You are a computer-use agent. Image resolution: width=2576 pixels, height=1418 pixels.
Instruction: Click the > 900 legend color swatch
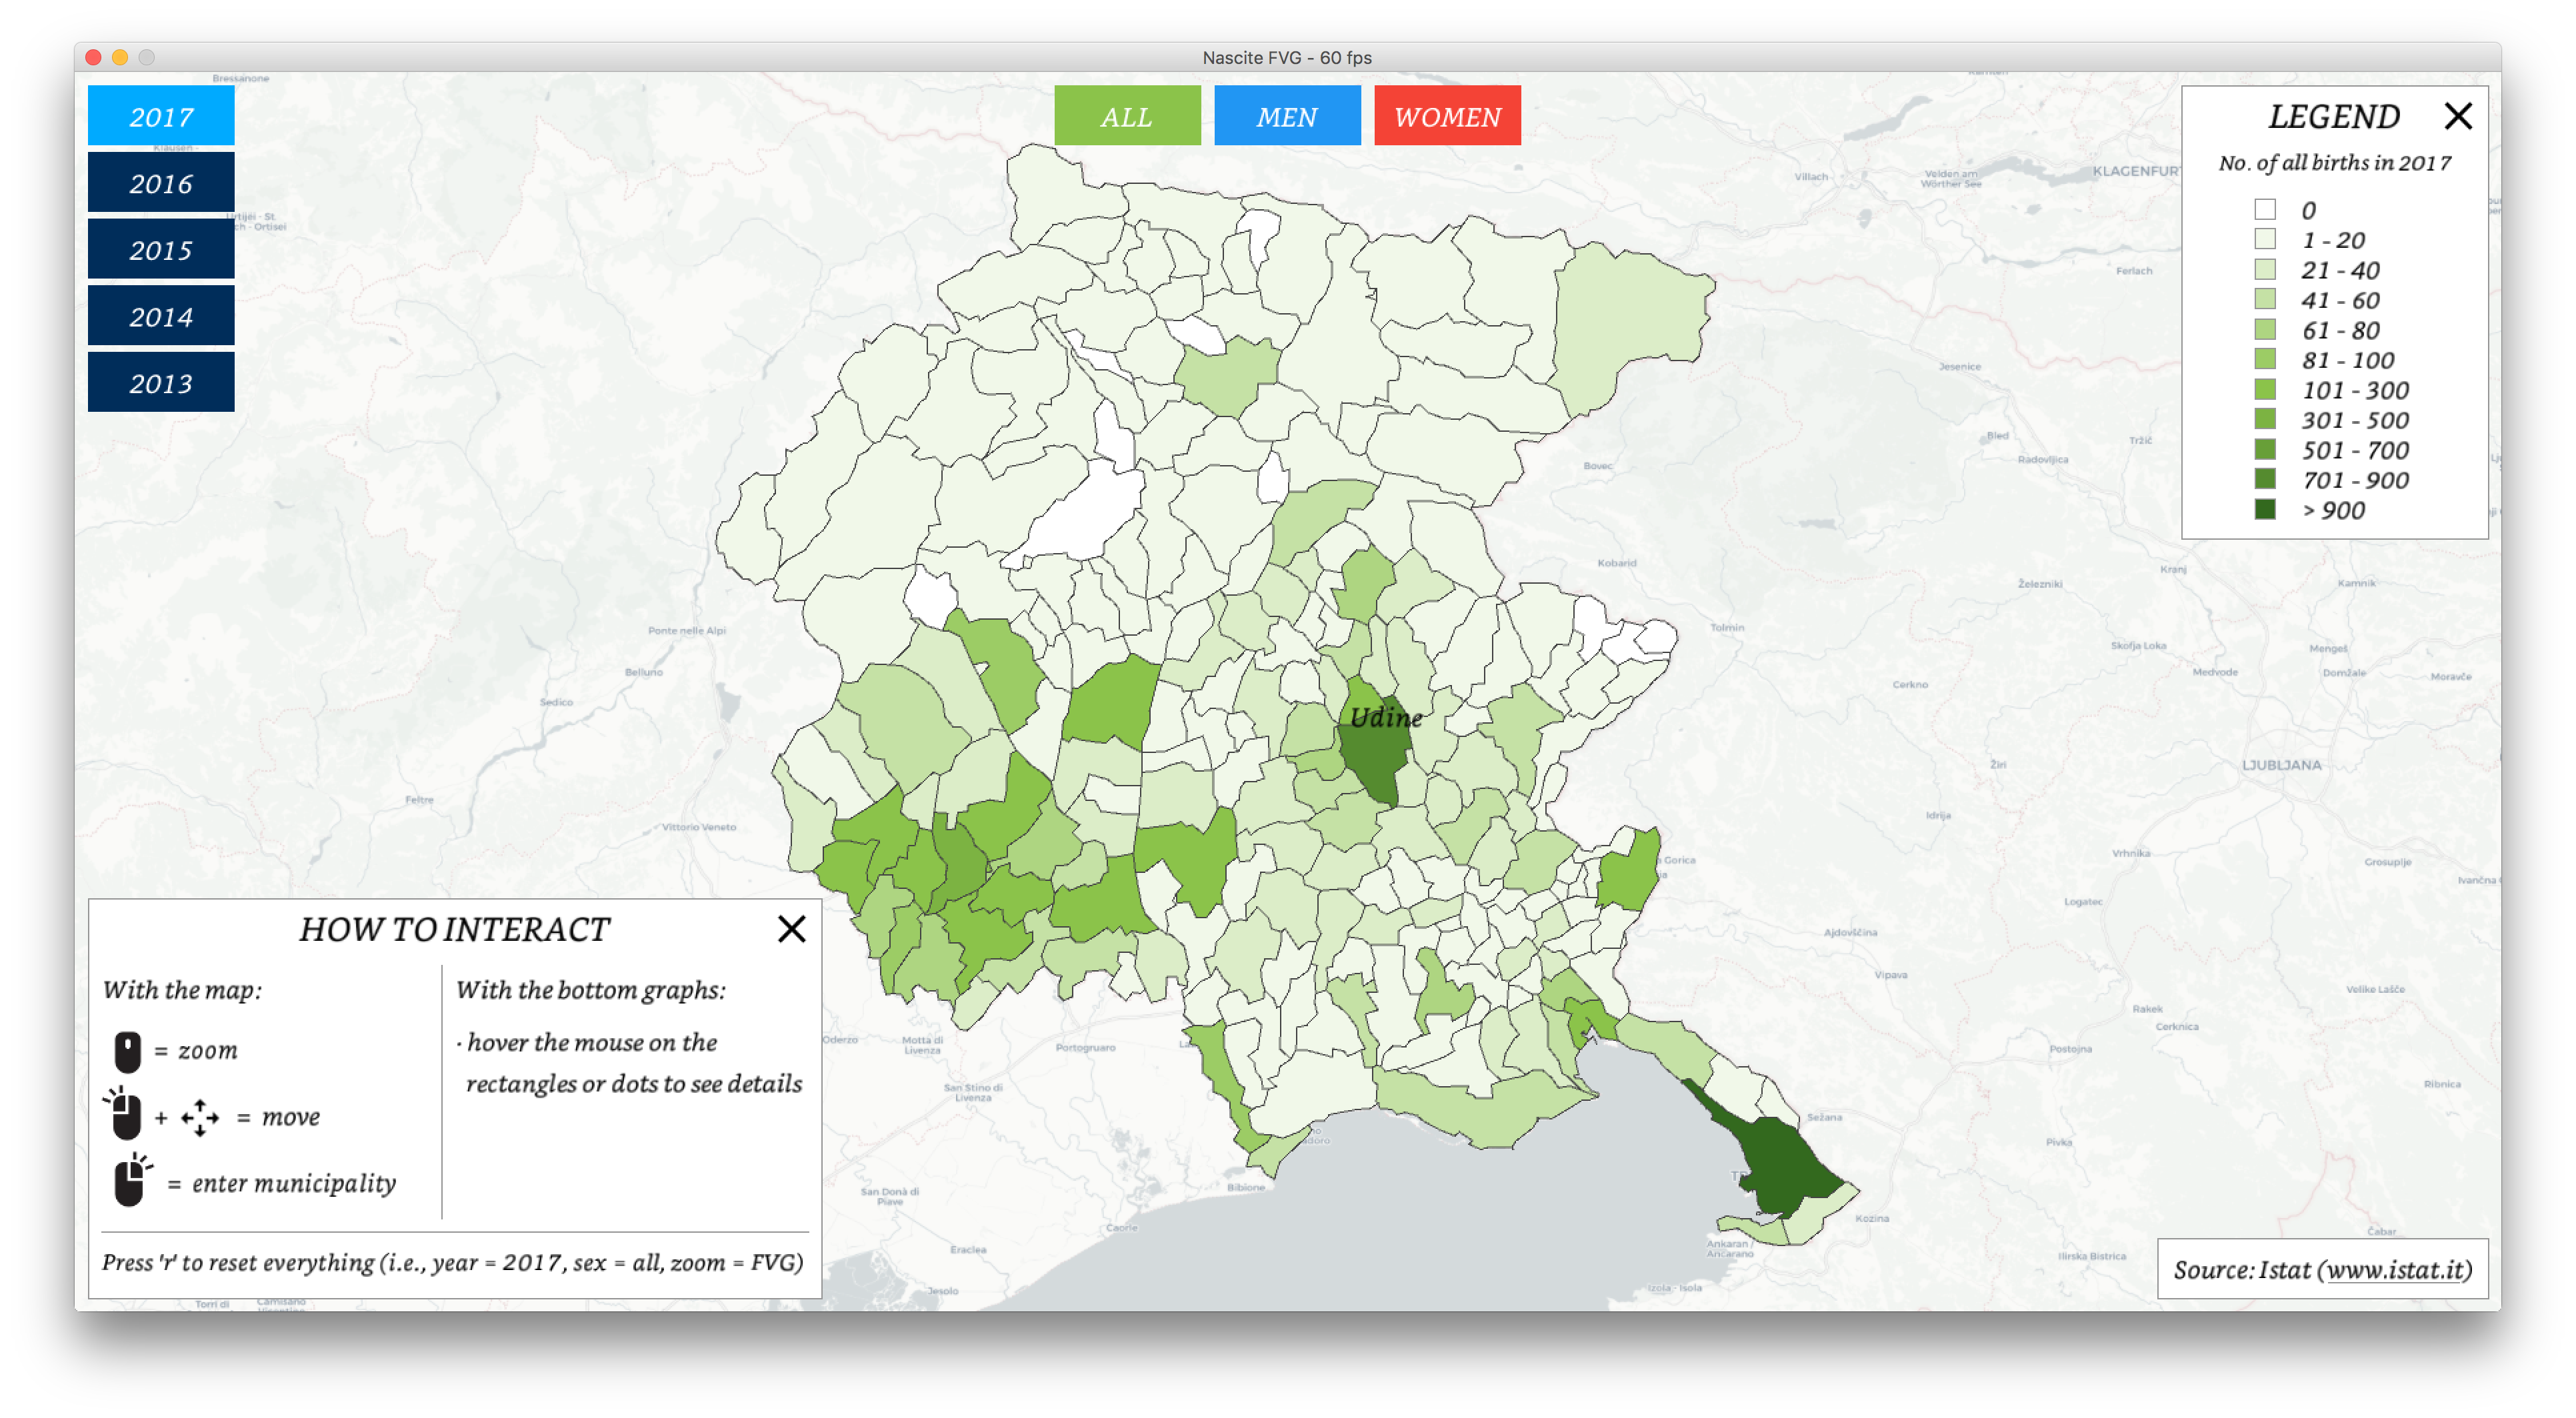(x=2265, y=510)
